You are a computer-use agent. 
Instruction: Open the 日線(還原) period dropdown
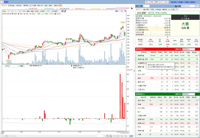[56, 11]
